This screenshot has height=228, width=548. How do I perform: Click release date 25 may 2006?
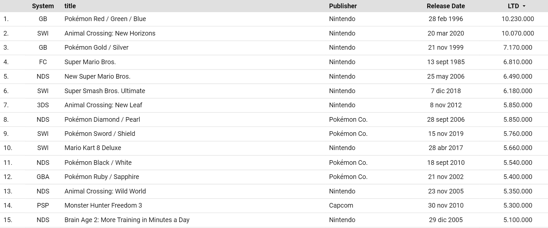446,76
